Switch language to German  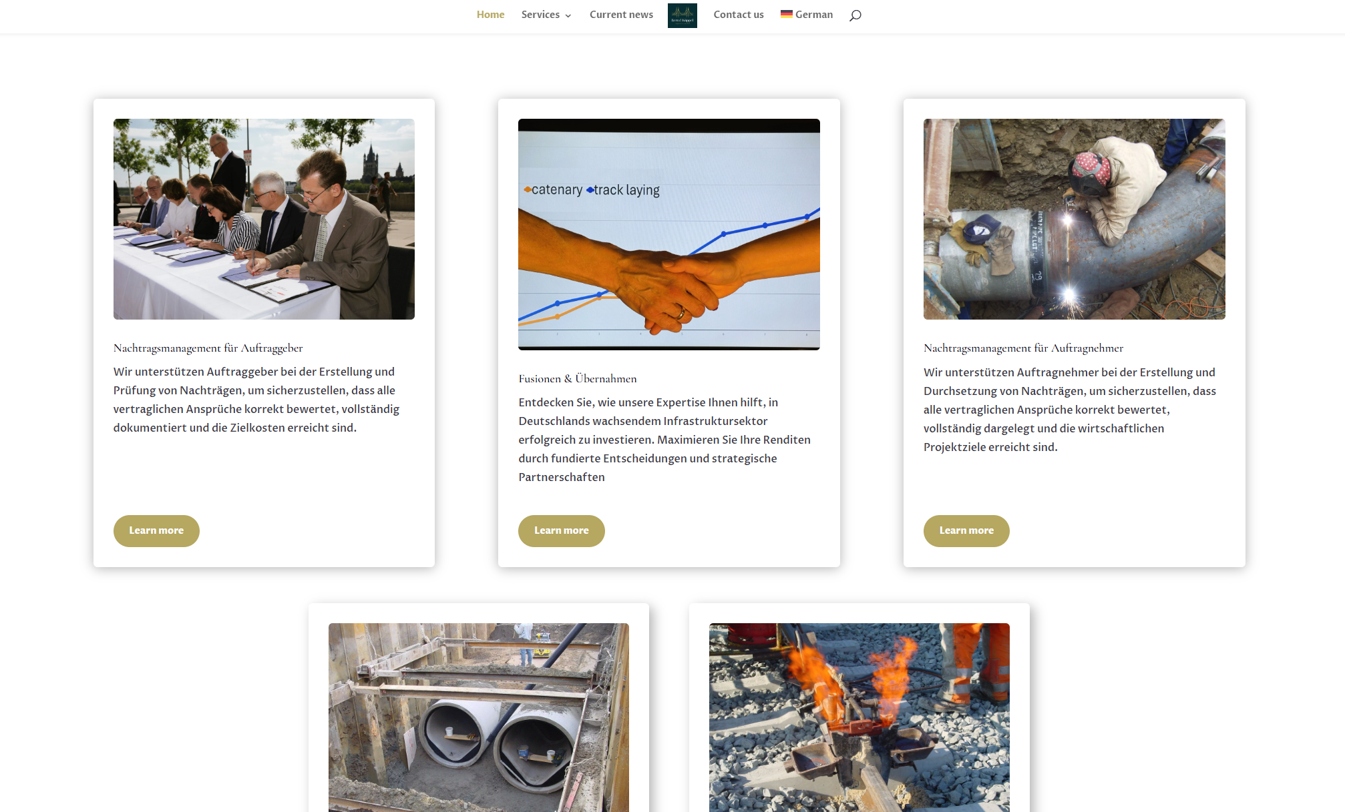(x=813, y=15)
